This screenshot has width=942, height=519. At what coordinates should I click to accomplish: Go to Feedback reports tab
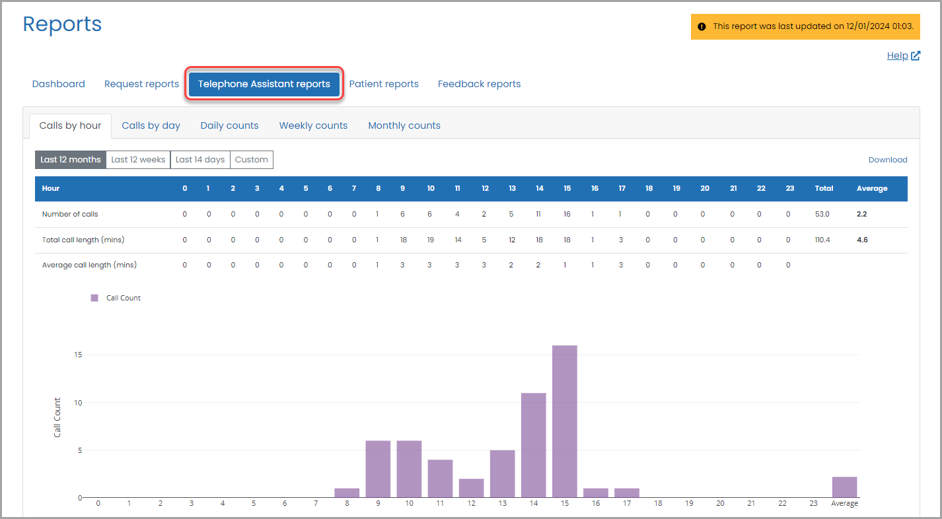[x=479, y=84]
